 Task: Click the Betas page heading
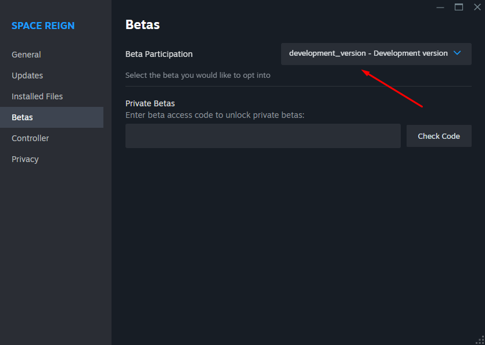[x=142, y=25]
